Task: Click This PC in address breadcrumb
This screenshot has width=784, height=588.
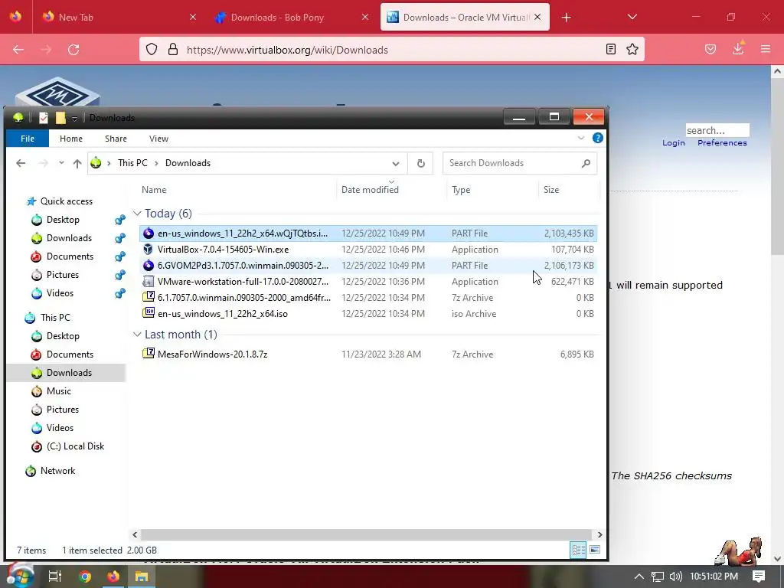Action: tap(132, 163)
